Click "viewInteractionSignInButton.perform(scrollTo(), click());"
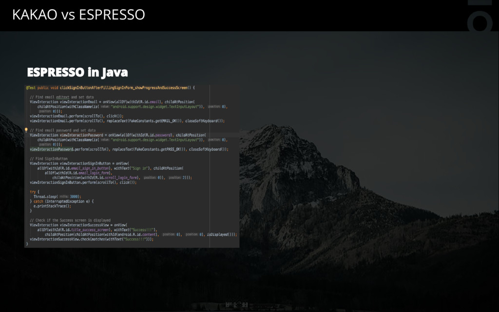Screen dimensions: 499x312 tap(83, 182)
